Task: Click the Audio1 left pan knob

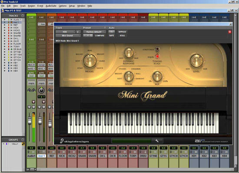Action: 29,90
